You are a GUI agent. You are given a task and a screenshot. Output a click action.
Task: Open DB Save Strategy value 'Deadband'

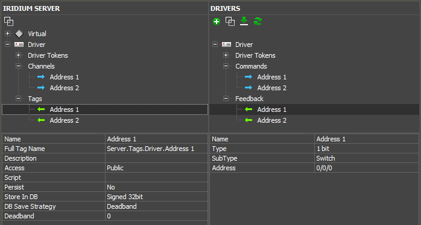(x=156, y=206)
